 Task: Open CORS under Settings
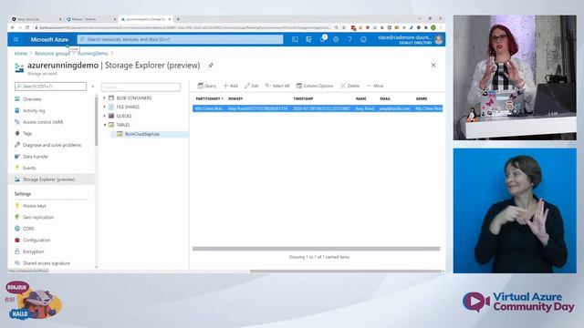pos(28,229)
